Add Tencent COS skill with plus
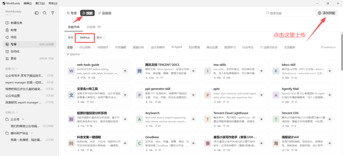Screen dimensions: 343x156 [x=330, y=119]
